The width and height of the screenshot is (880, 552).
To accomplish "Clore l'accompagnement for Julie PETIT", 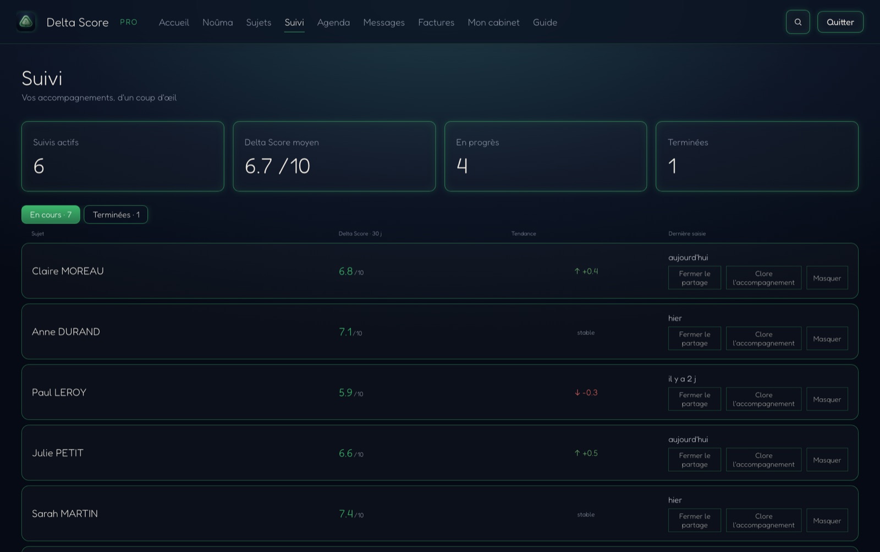I will pyautogui.click(x=763, y=460).
